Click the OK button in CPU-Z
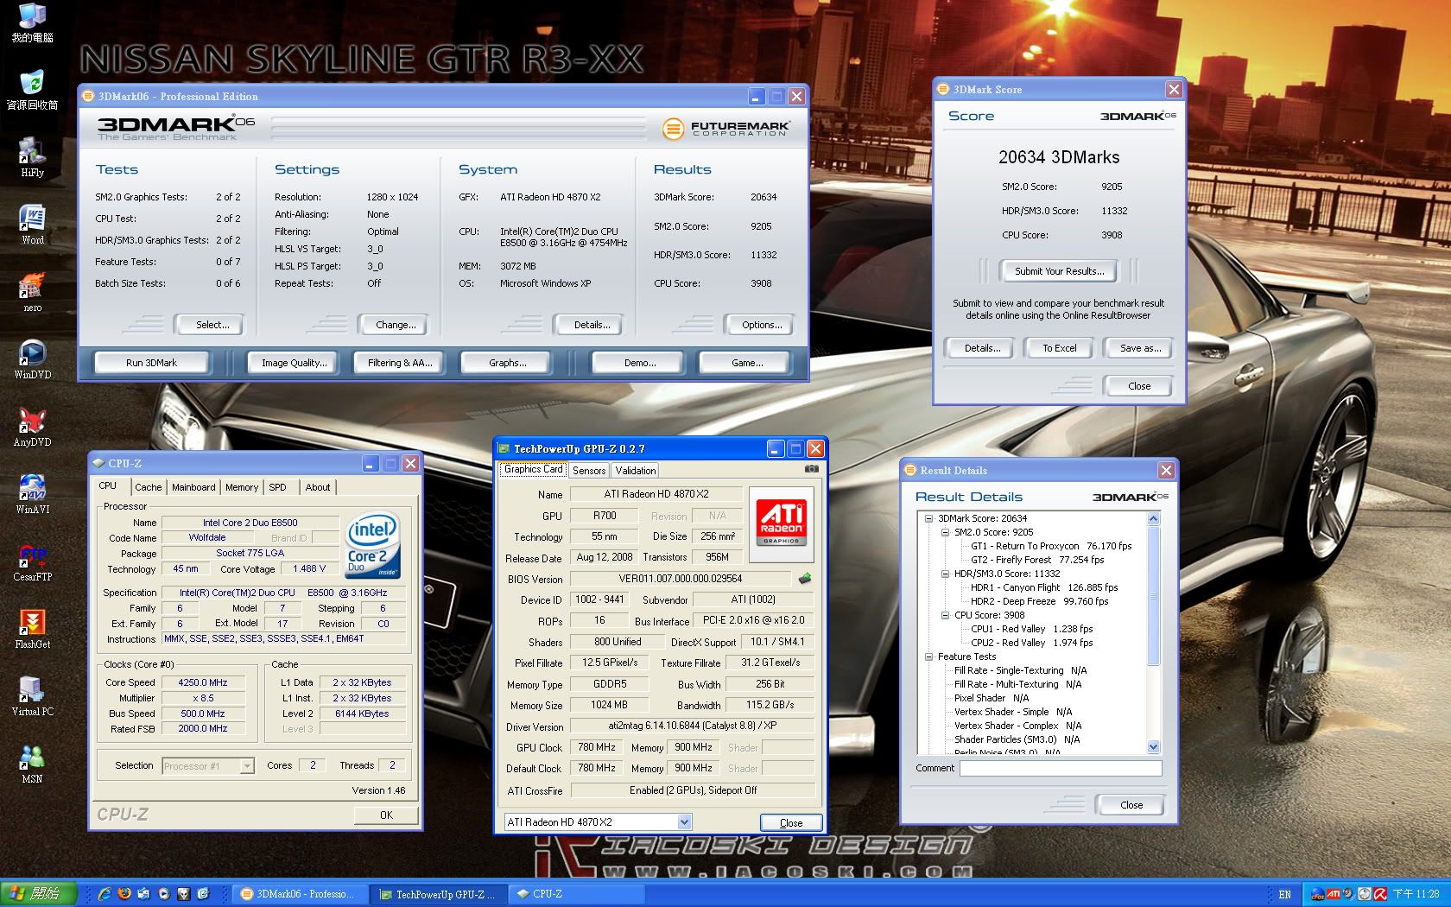This screenshot has height=907, width=1451. [x=386, y=815]
